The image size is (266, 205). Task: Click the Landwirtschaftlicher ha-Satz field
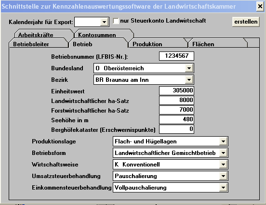(176, 100)
